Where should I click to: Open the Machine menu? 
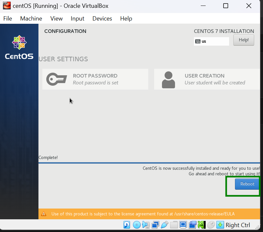coord(31,19)
